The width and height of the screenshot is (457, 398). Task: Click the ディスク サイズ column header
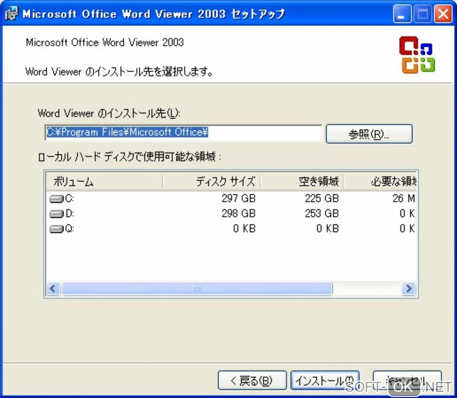(x=211, y=182)
